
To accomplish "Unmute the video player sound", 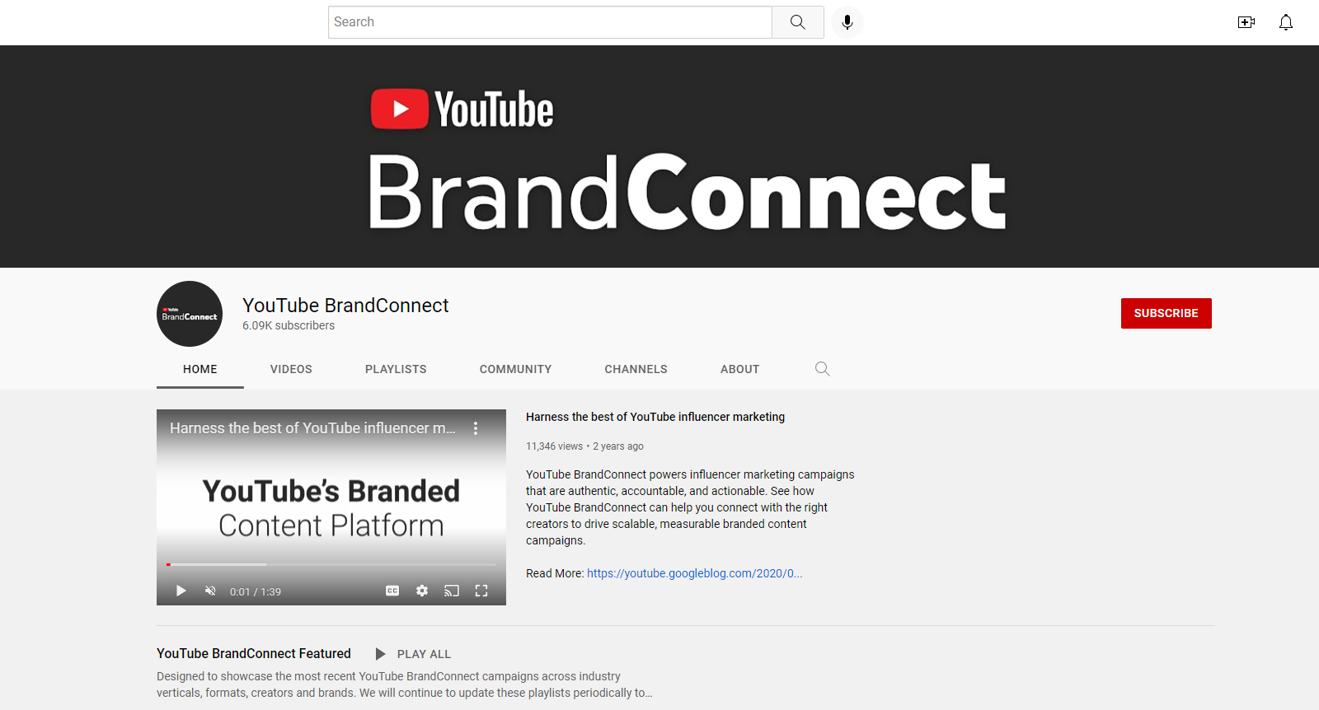I will [210, 591].
